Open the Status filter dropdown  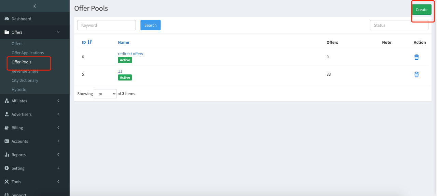click(x=399, y=25)
